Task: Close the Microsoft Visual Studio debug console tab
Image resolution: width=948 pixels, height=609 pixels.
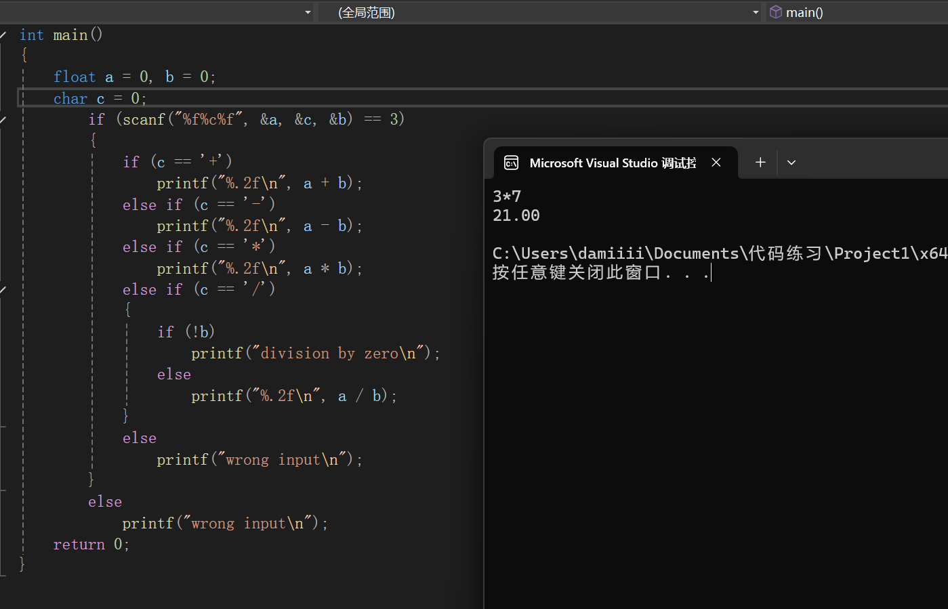Action: [716, 163]
